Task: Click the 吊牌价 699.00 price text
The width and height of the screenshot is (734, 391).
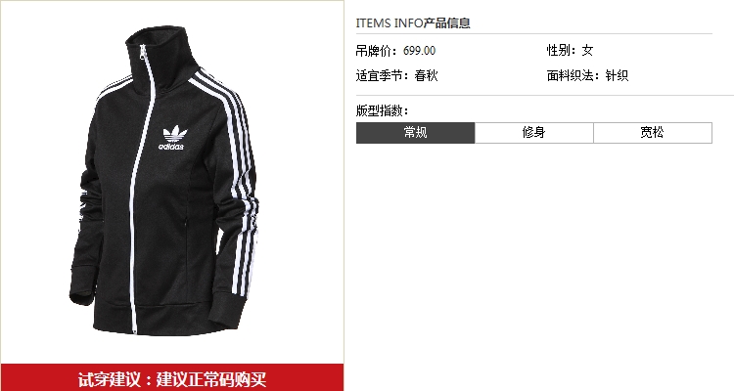Action: point(395,51)
